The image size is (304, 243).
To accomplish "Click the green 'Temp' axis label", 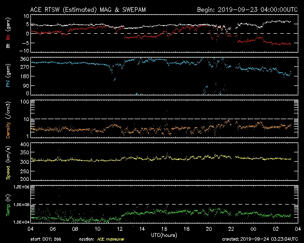I will [8, 209].
